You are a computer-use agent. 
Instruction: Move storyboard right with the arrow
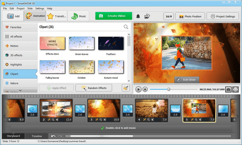coord(238,117)
